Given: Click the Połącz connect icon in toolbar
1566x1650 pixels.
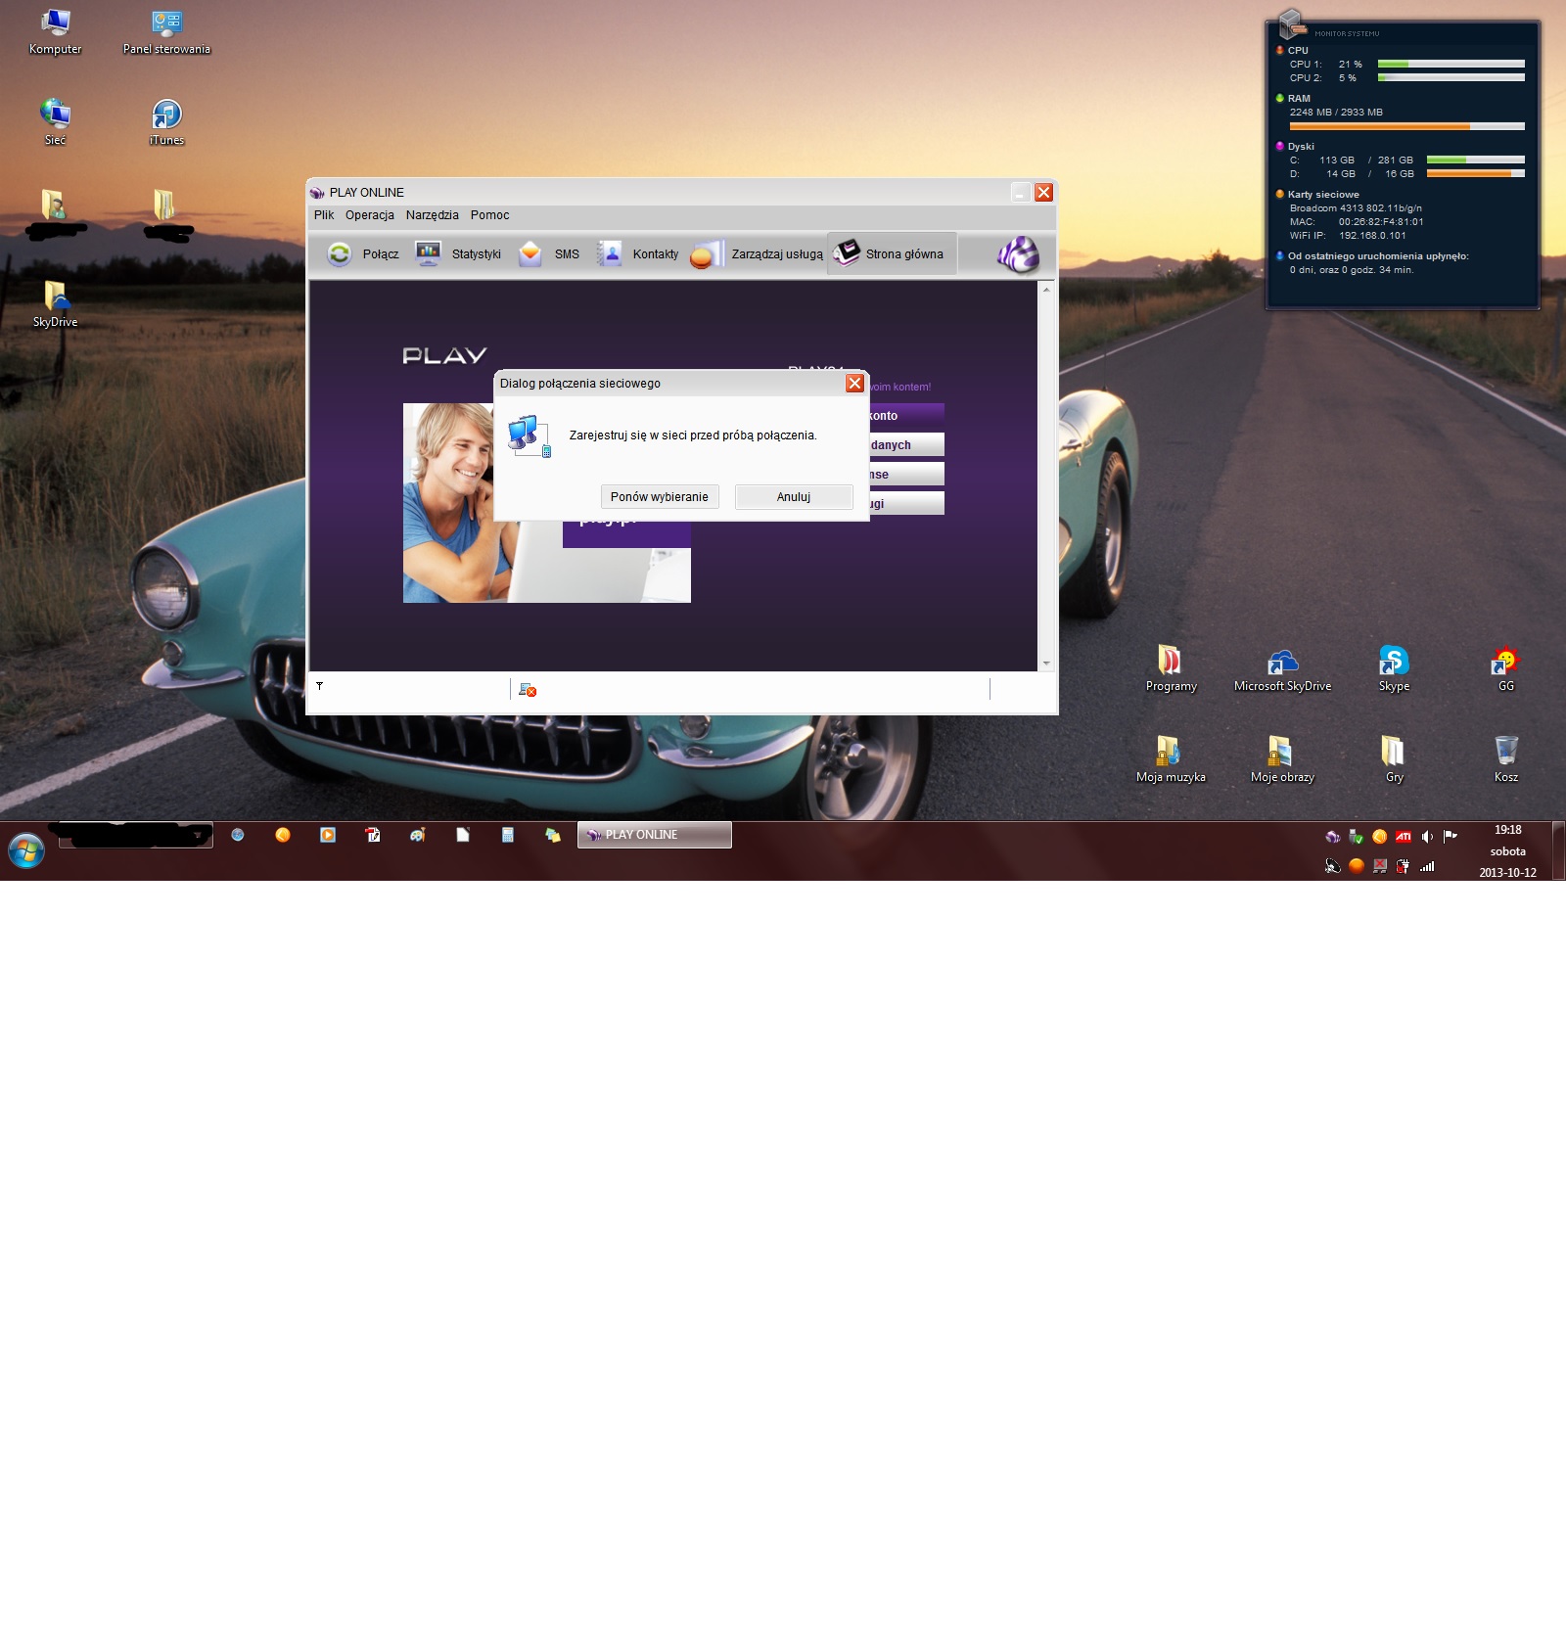Looking at the screenshot, I should click(x=340, y=254).
